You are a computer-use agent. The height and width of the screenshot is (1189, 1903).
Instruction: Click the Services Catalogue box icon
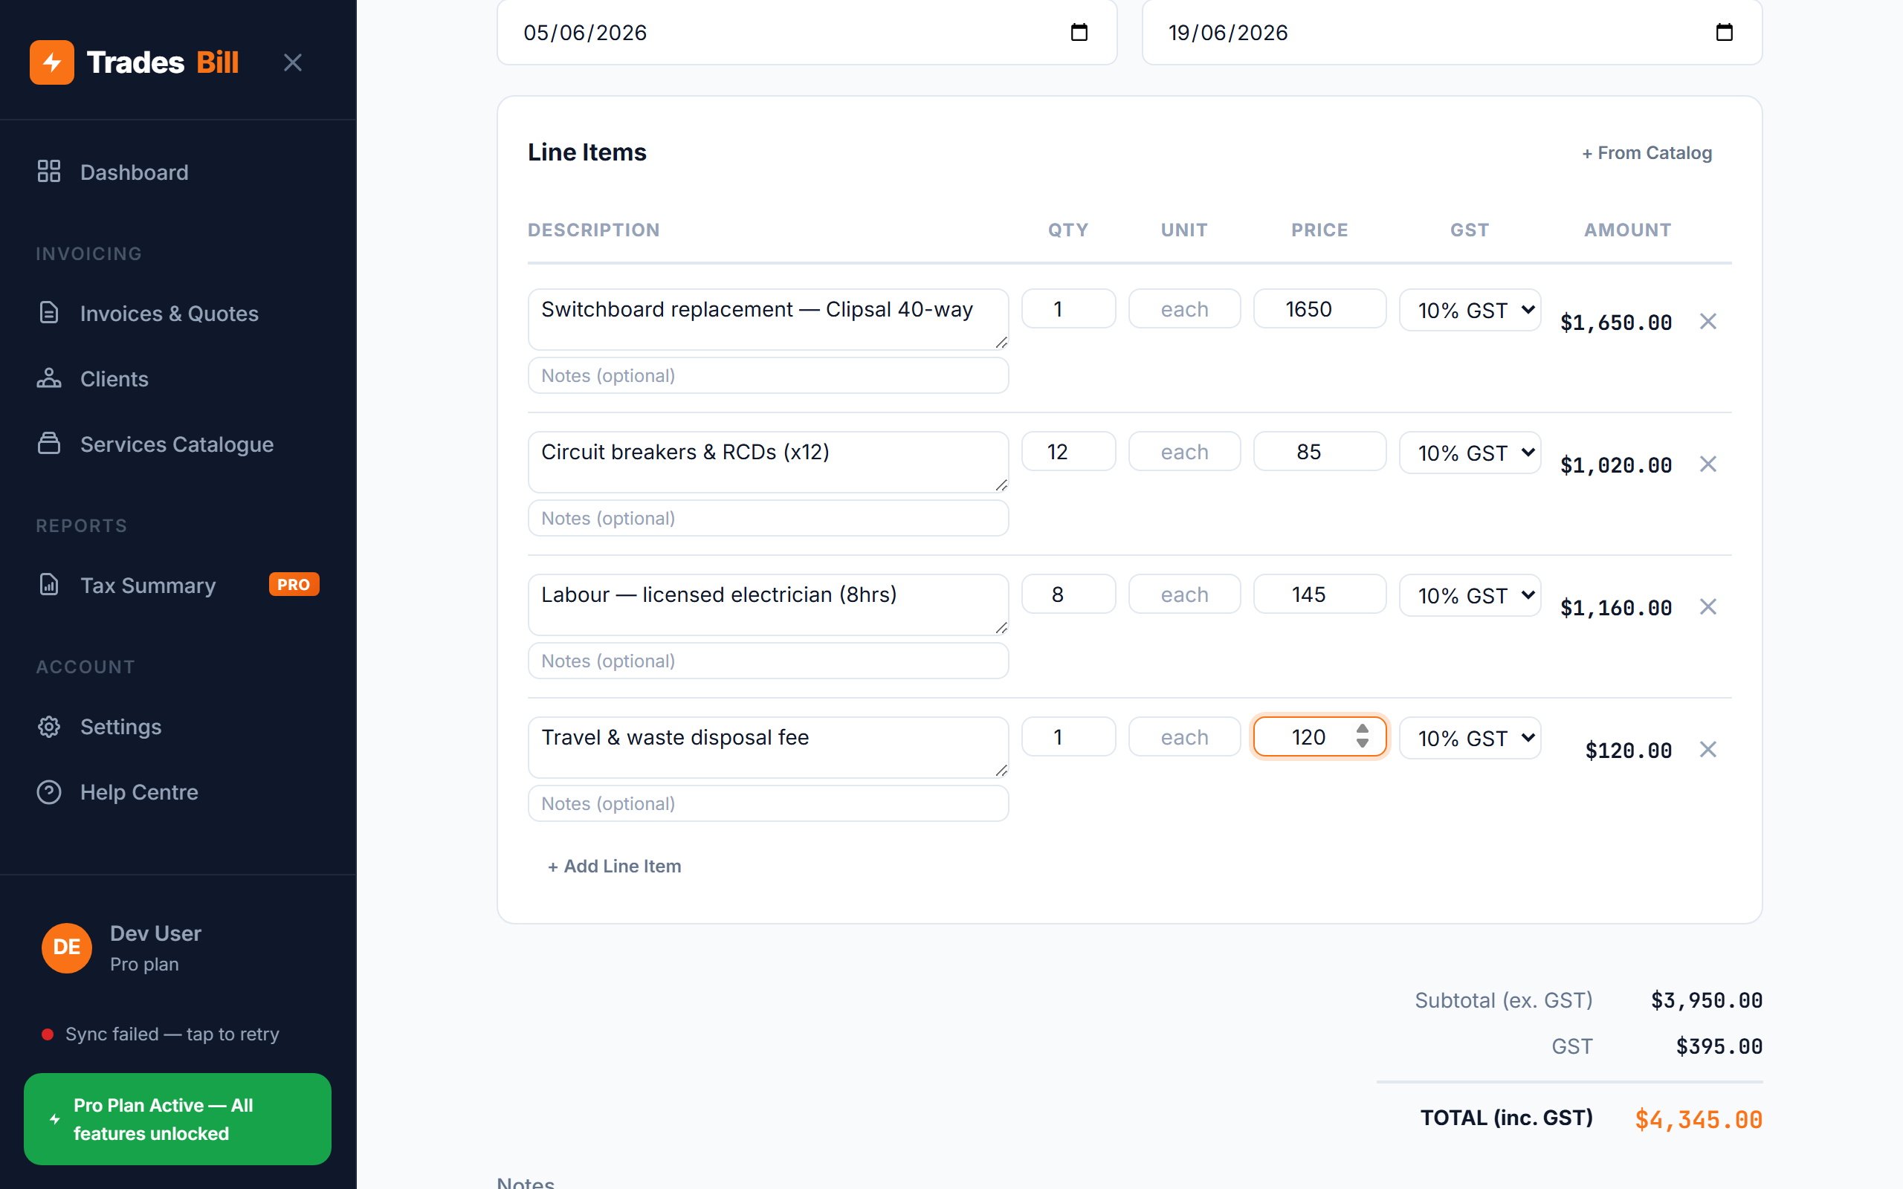[49, 444]
